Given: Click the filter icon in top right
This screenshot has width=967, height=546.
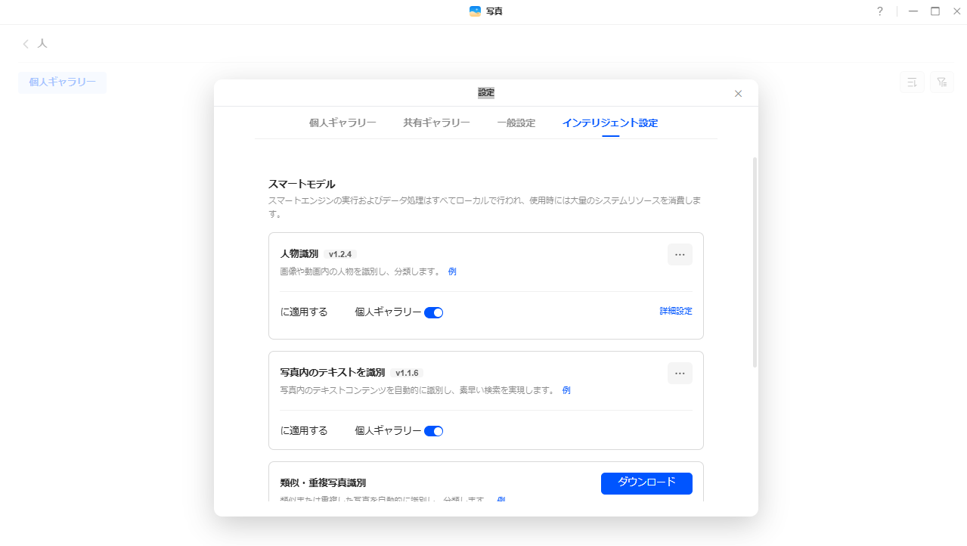Looking at the screenshot, I should 941,82.
